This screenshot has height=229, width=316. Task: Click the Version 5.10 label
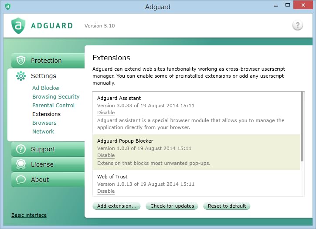pos(99,26)
